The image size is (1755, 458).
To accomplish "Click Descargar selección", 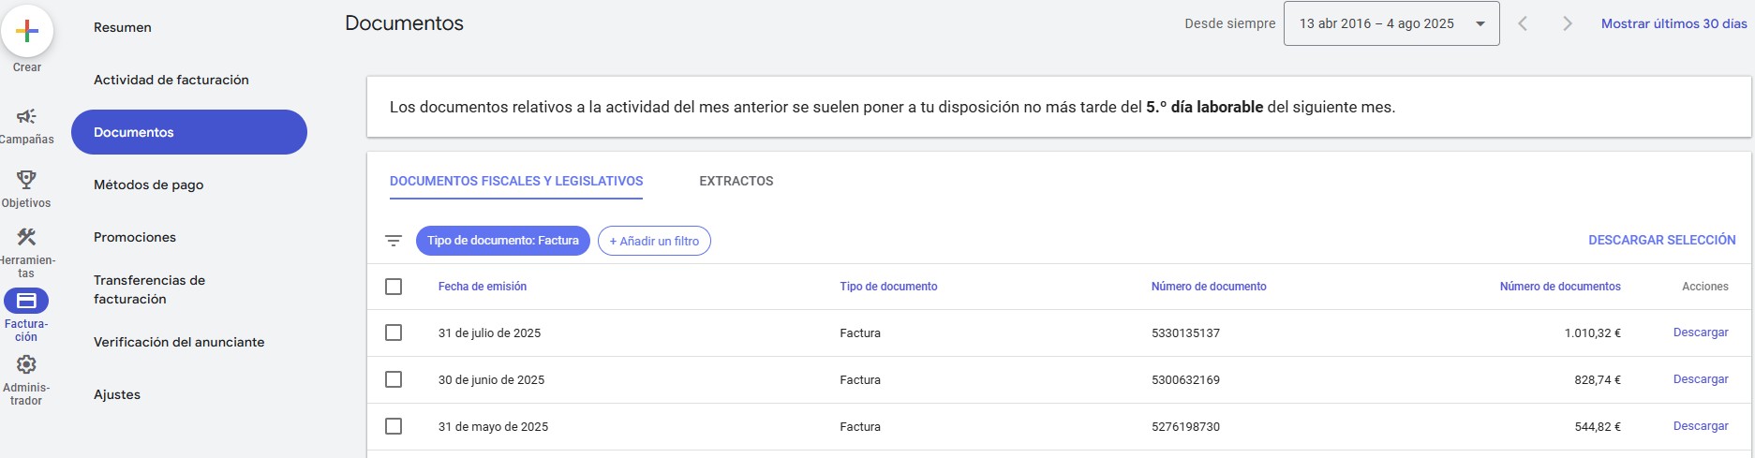I will [x=1662, y=240].
